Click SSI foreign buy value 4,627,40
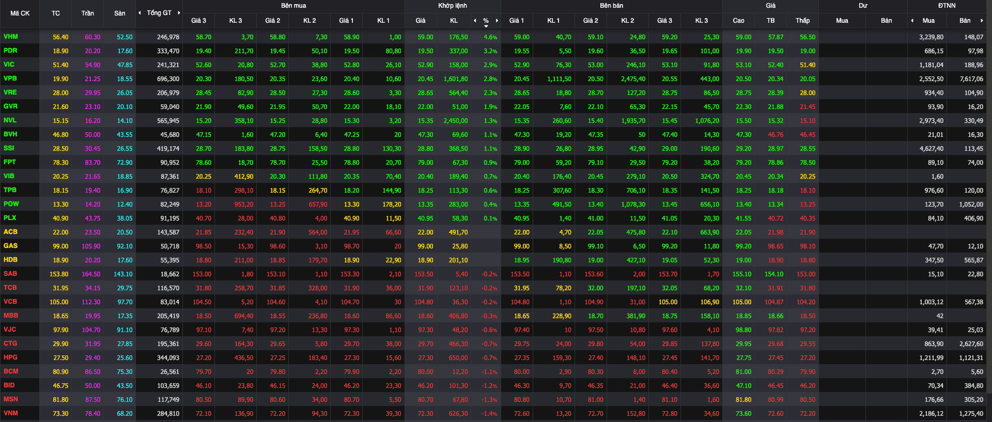 click(932, 149)
